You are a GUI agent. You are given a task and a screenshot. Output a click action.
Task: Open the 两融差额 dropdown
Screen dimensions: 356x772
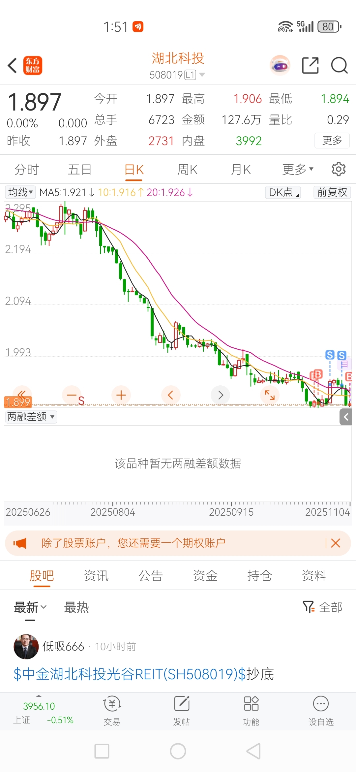point(31,417)
